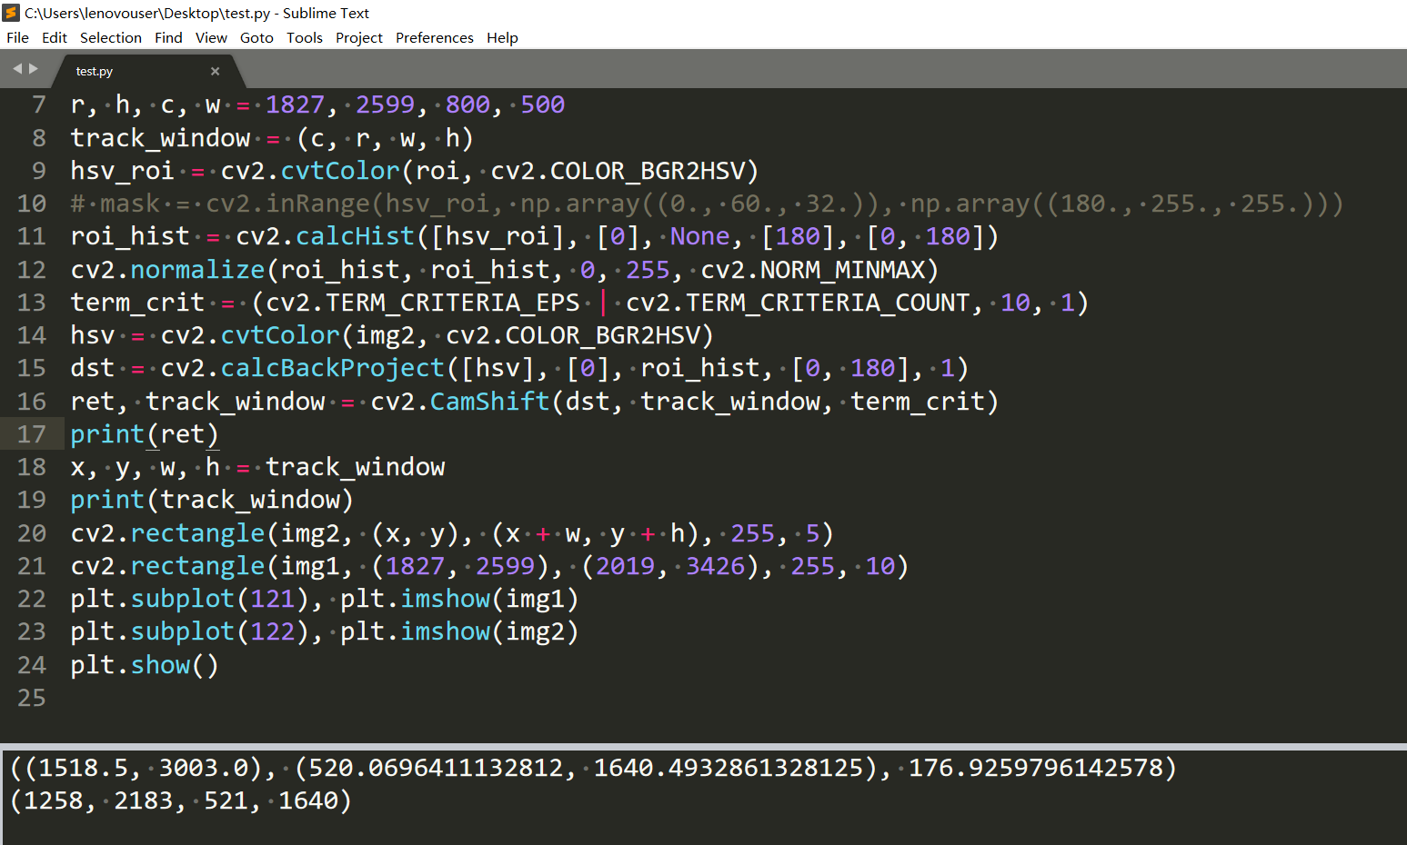The width and height of the screenshot is (1407, 845).
Task: Open the Tools menu
Action: (x=305, y=37)
